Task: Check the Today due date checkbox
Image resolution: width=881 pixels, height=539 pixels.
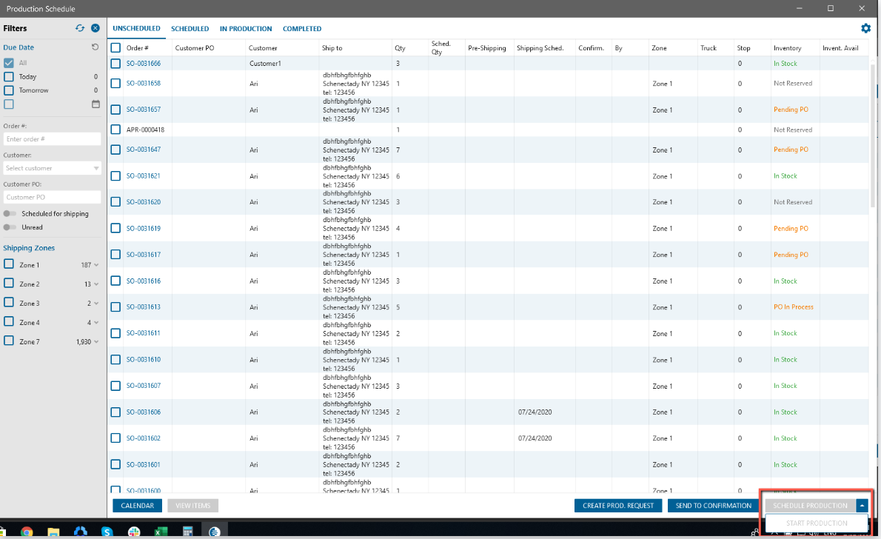Action: click(x=8, y=76)
